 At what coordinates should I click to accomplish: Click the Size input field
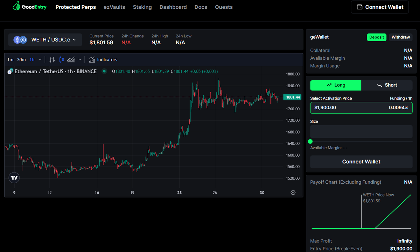(x=361, y=132)
